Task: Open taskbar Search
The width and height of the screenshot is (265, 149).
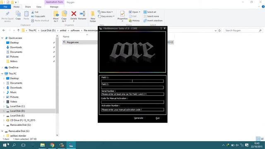Action: (x=14, y=145)
